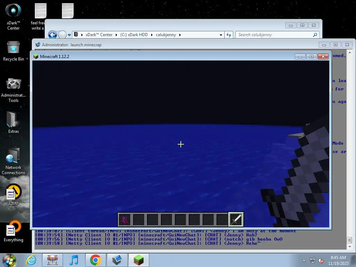The width and height of the screenshot is (356, 267).
Task: Go back in the Explorer window
Action: coord(53,35)
